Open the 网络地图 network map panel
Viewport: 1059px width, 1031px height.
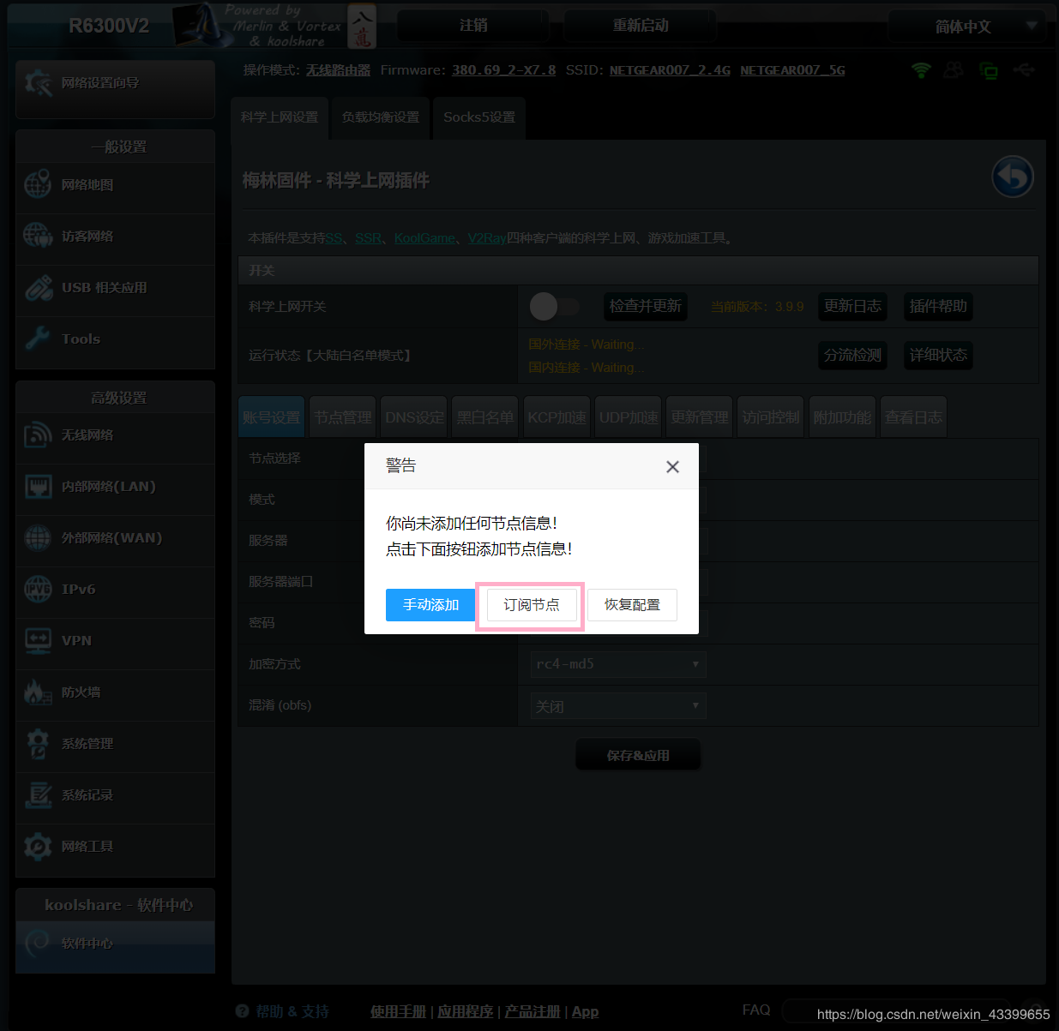(88, 184)
